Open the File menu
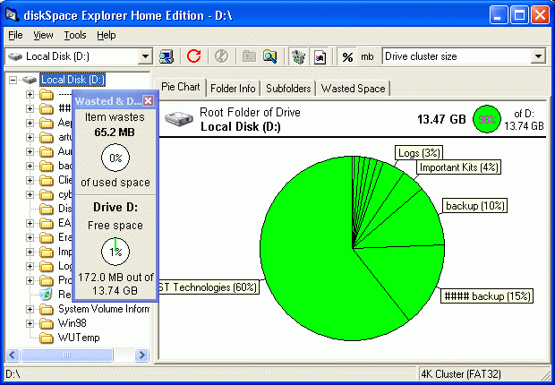The width and height of the screenshot is (555, 385). (15, 35)
